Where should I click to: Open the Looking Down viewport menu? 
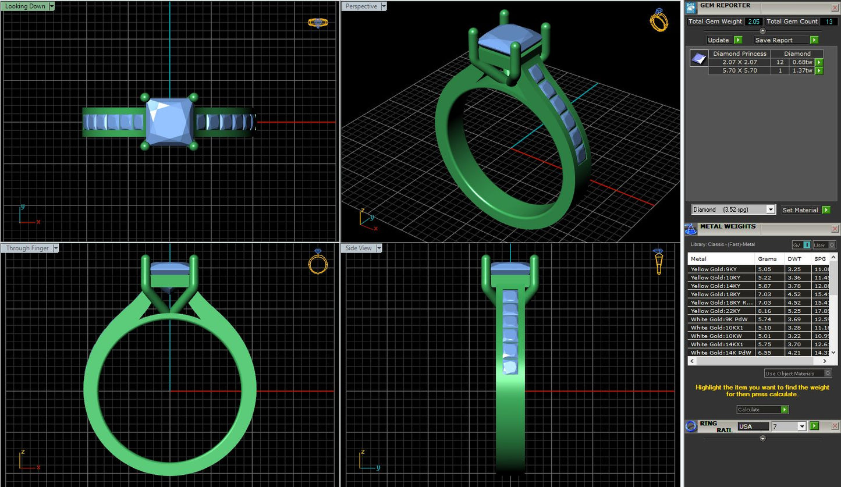pyautogui.click(x=52, y=6)
